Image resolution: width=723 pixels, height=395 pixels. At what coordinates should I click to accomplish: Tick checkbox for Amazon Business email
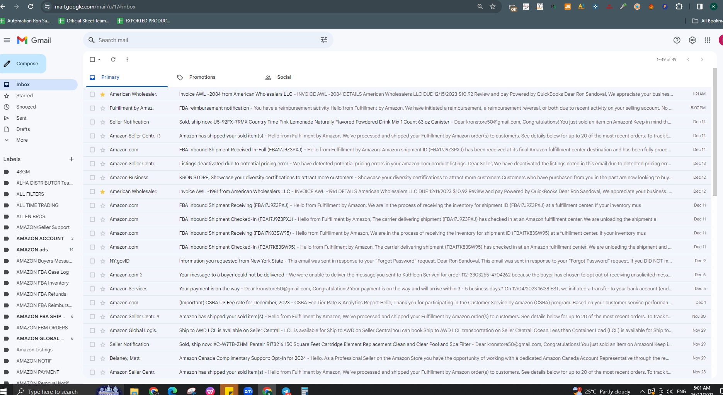click(92, 178)
